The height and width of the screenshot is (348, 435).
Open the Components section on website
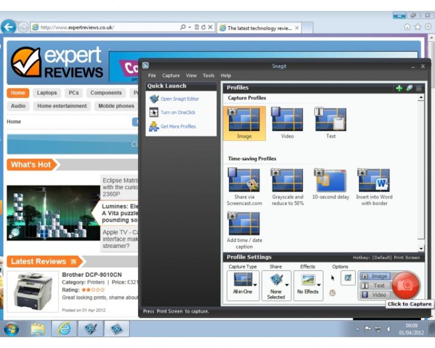point(106,93)
